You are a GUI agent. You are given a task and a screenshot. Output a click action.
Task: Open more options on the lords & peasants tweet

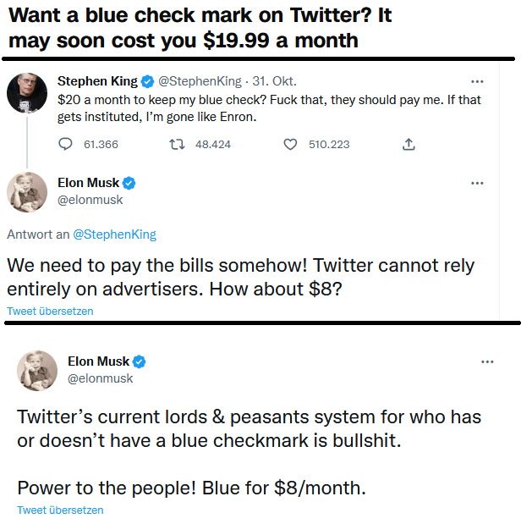click(x=487, y=361)
